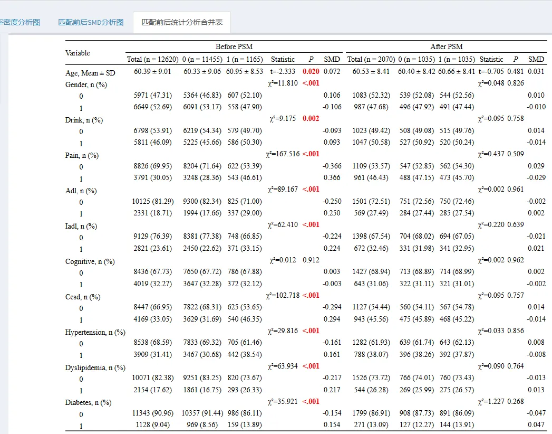Click the red P value 0.002 for Drink
The image size is (552, 434).
point(311,118)
